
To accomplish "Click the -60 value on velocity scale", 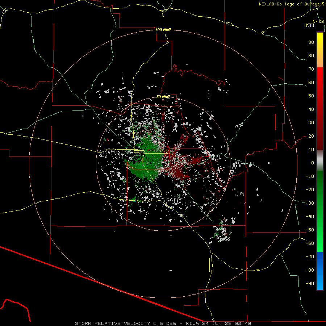I will 310,243.
